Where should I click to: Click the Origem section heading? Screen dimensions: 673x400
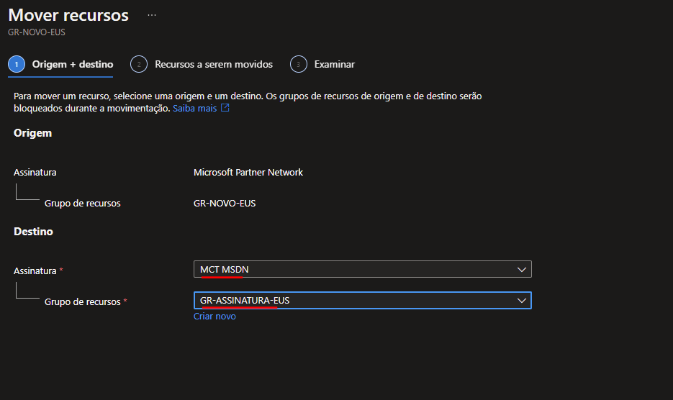32,133
